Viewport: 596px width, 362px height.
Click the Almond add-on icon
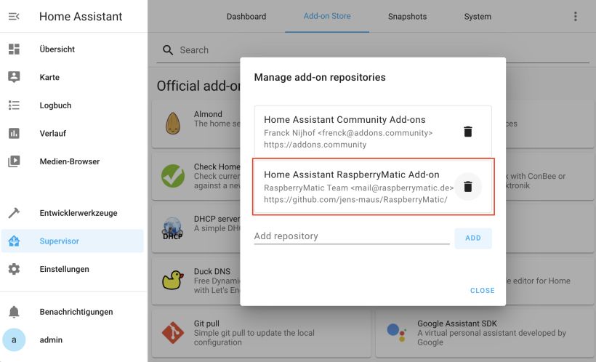point(172,123)
